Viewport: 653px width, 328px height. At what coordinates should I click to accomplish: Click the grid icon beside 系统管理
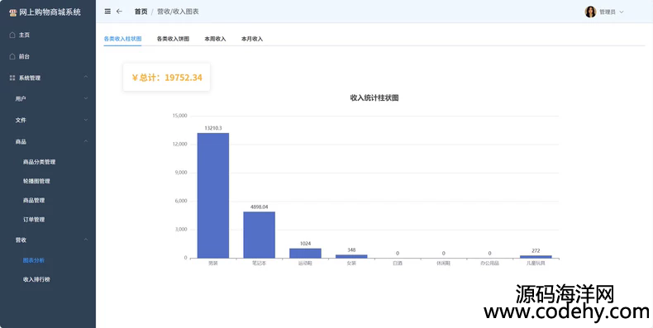(12, 78)
